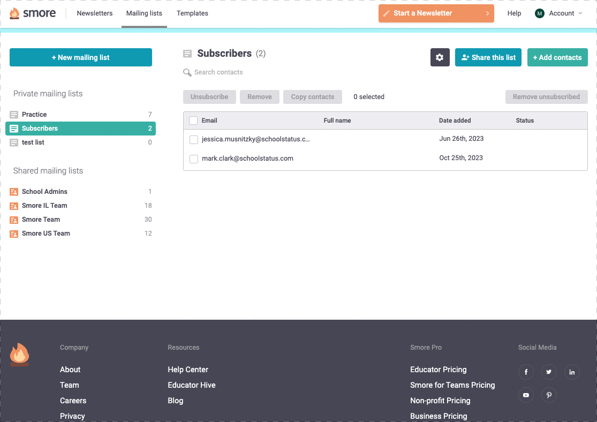Screen dimensions: 597x422
Task: Select the Smore IL Team shared list
Action: point(81,206)
